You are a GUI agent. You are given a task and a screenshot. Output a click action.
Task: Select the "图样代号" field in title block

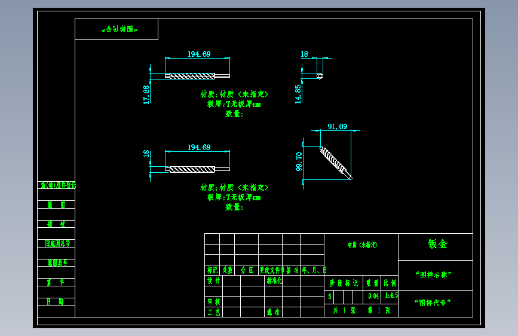436,303
